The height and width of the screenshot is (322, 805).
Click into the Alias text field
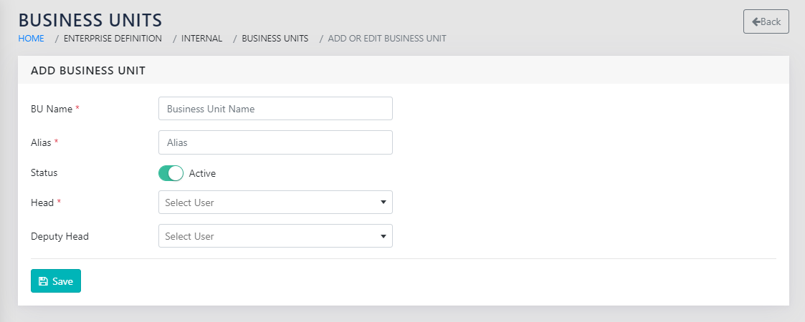(275, 142)
